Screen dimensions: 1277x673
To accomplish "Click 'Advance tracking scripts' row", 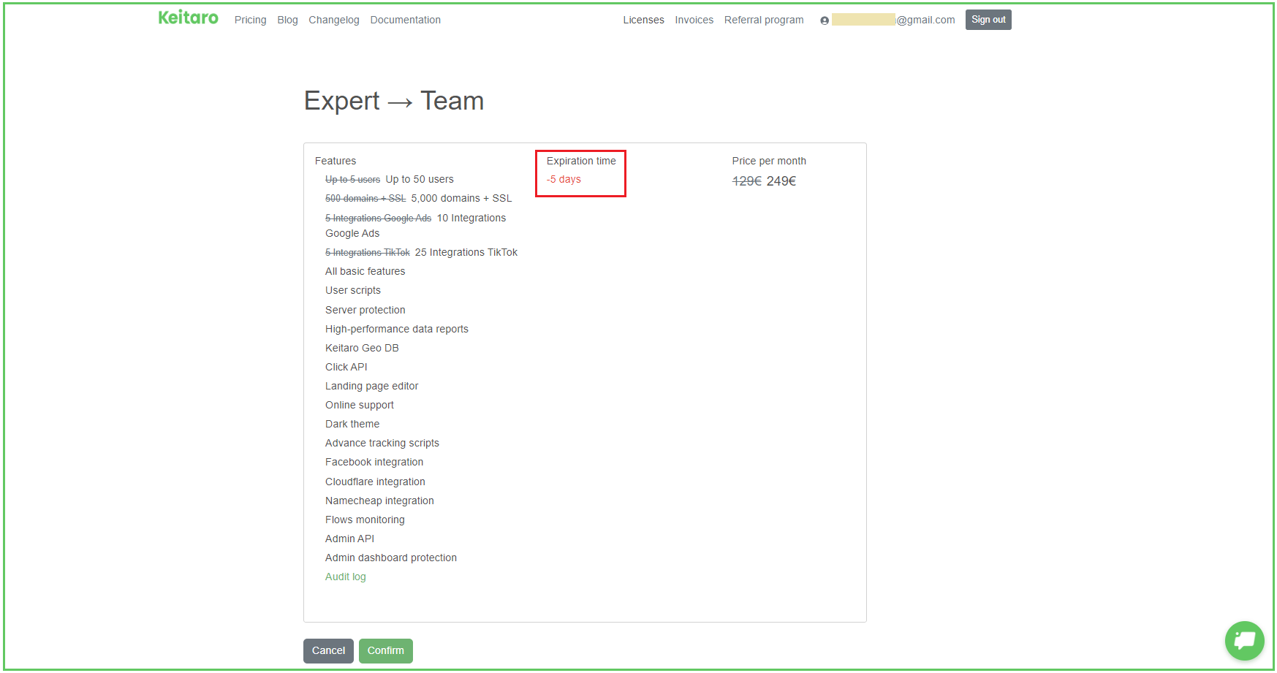I will (382, 443).
